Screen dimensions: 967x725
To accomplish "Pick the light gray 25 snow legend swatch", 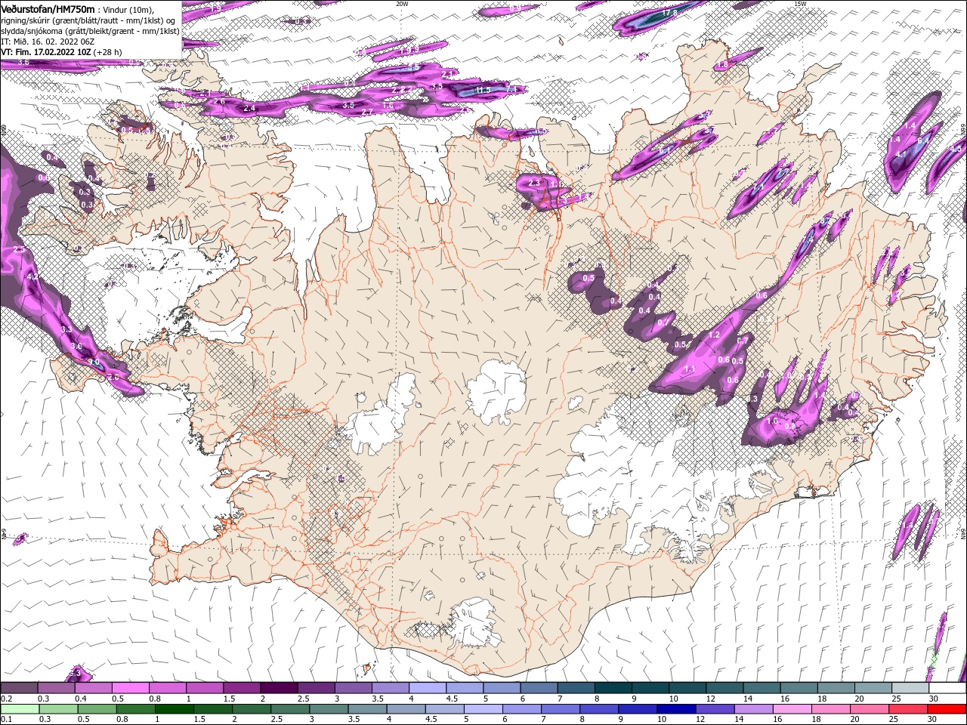I will tap(910, 688).
